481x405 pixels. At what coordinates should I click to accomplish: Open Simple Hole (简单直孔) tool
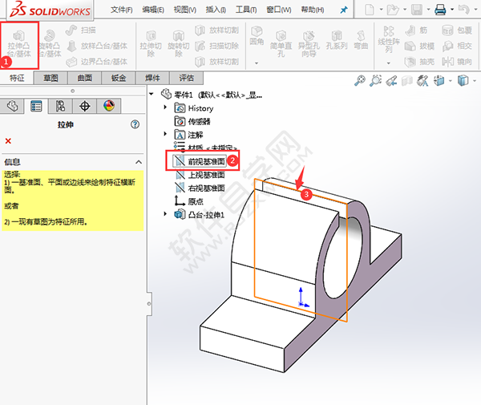(x=281, y=44)
